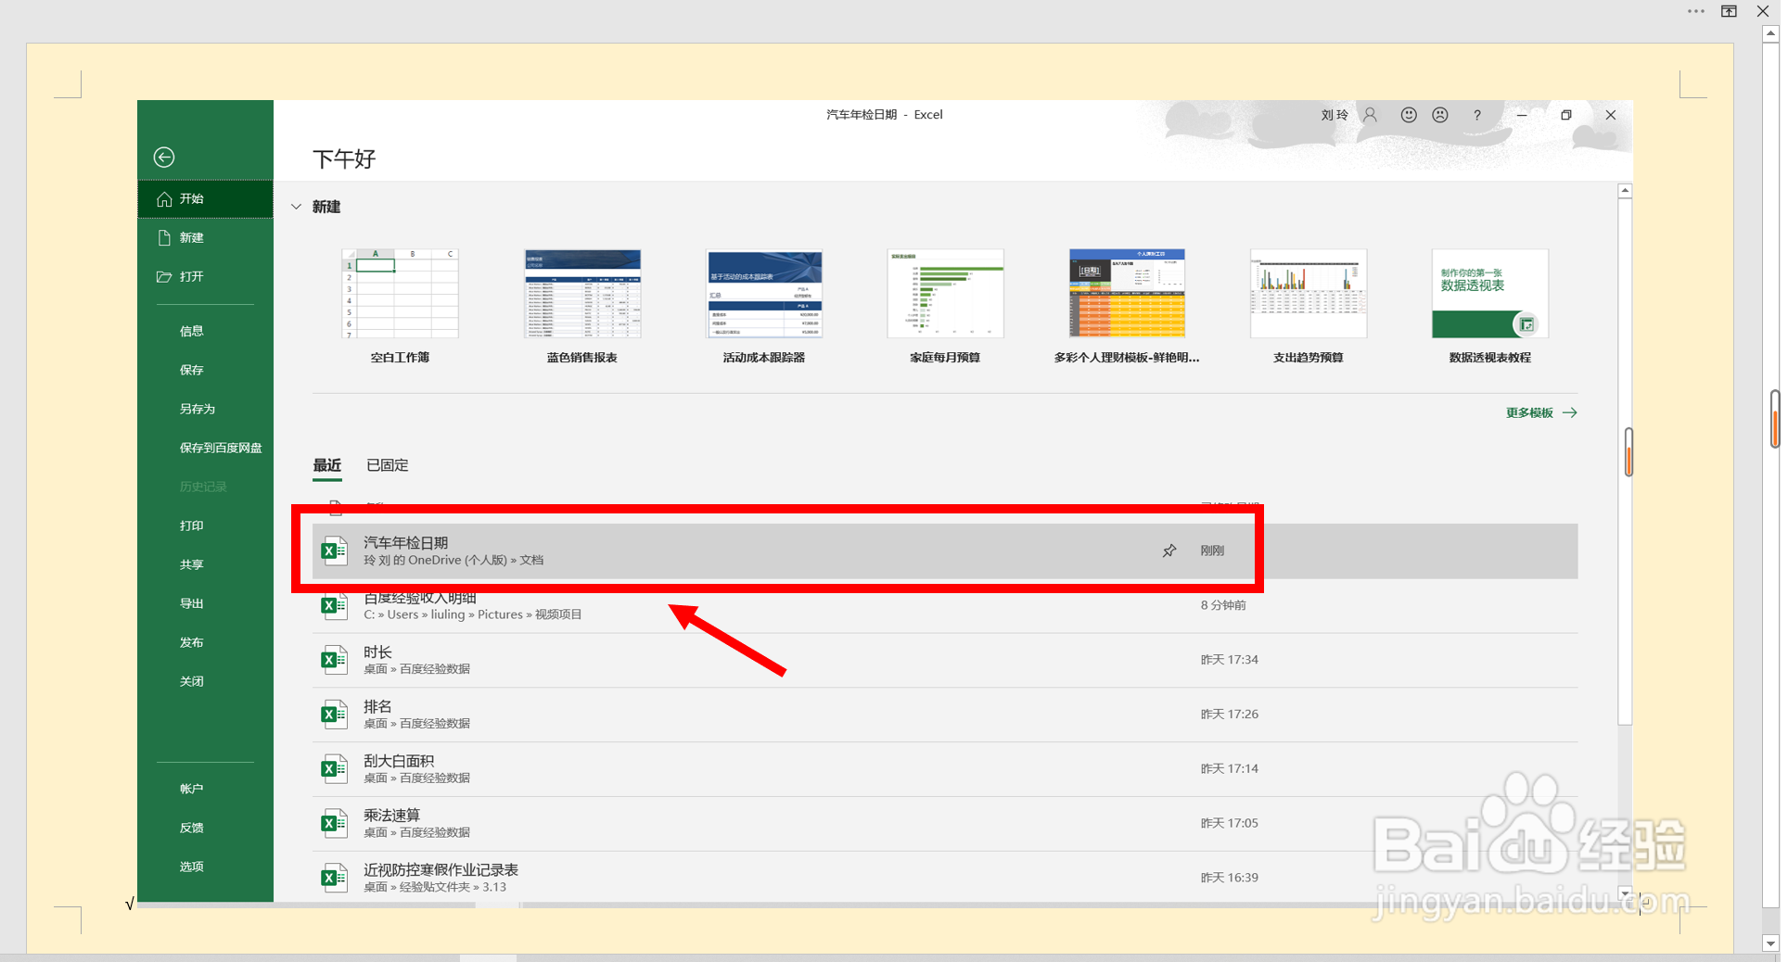Image resolution: width=1788 pixels, height=962 pixels.
Task: Click the frowning face feedback icon
Action: (x=1440, y=115)
